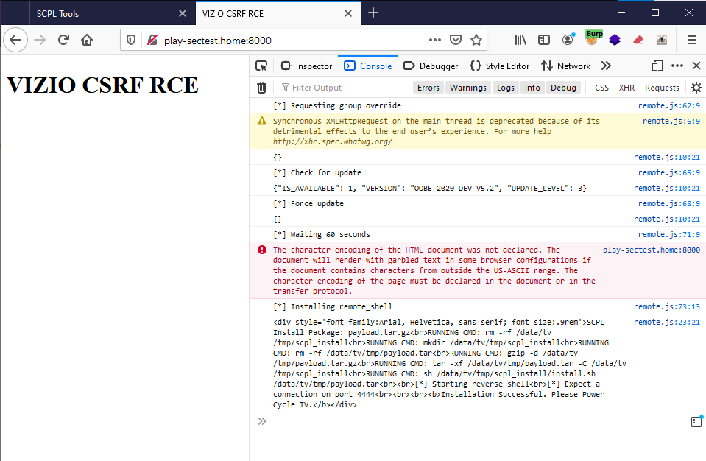Save page to Pocket

click(x=456, y=40)
